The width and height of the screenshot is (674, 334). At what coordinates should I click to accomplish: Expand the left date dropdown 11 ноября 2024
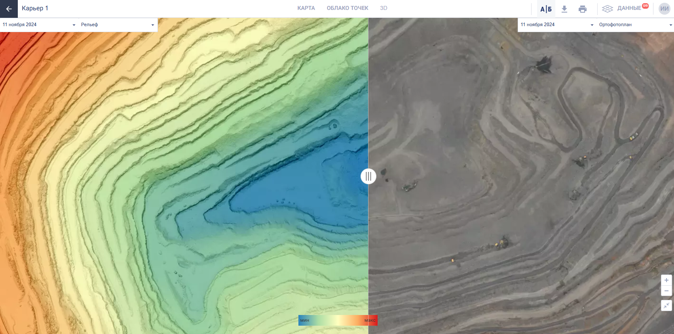click(x=39, y=25)
